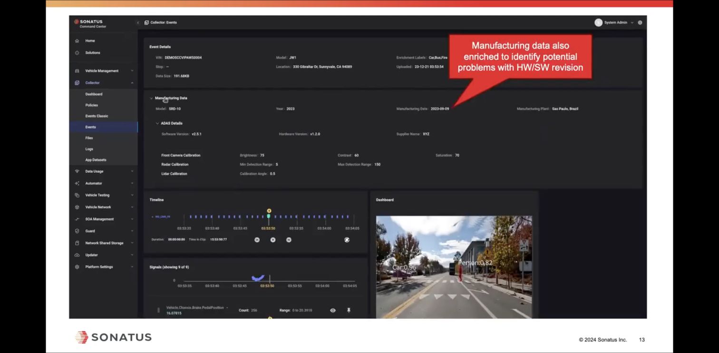This screenshot has height=353, width=719.
Task: Click the SOA Management sidebar icon
Action: point(77,219)
